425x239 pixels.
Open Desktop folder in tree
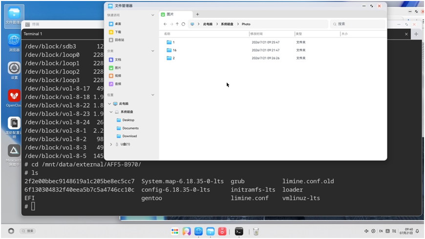(x=128, y=120)
